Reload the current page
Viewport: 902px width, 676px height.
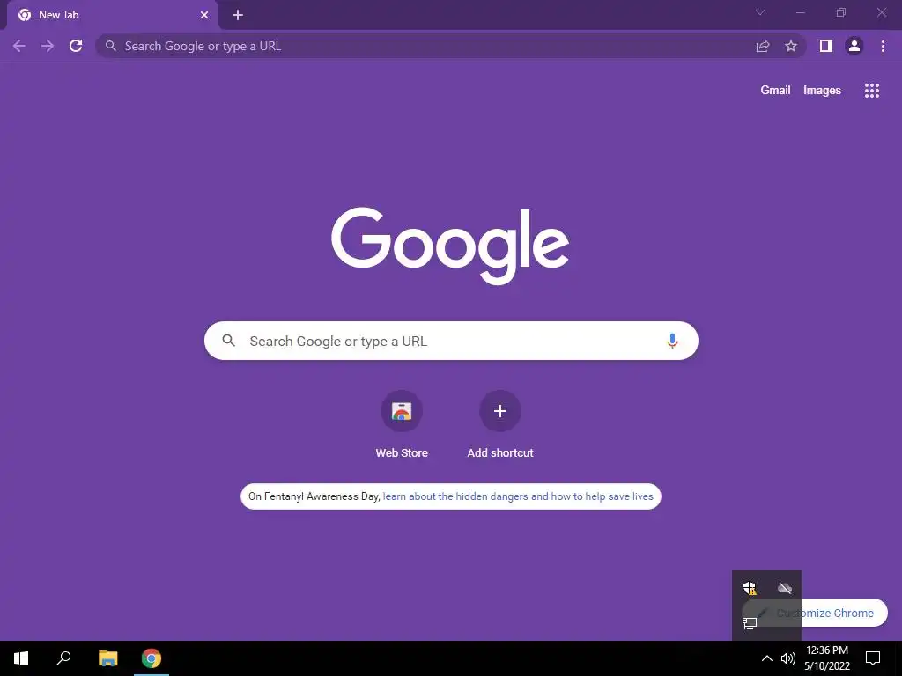pos(76,46)
